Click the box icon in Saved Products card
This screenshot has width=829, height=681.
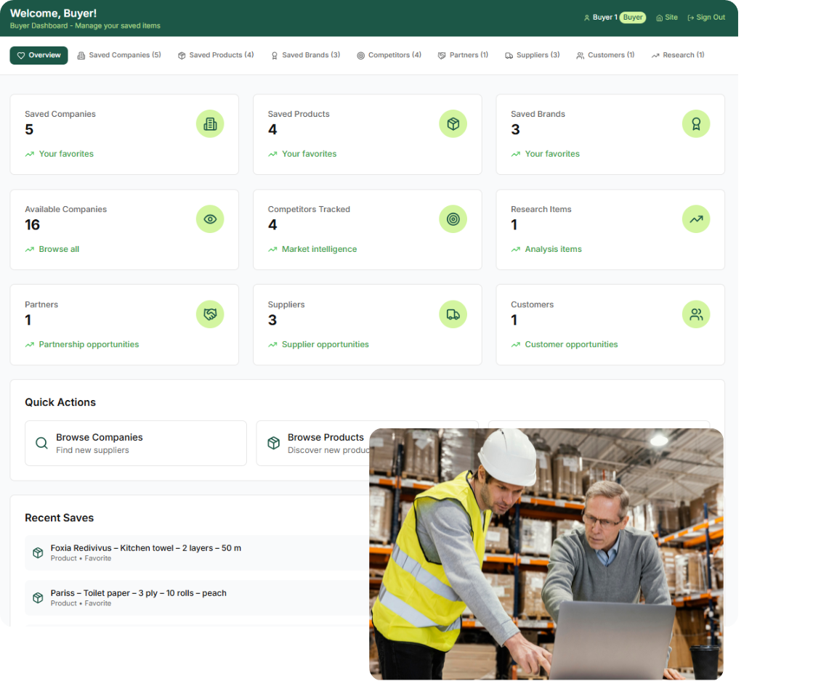453,123
